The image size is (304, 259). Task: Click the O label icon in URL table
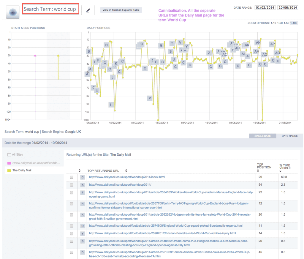point(83,226)
